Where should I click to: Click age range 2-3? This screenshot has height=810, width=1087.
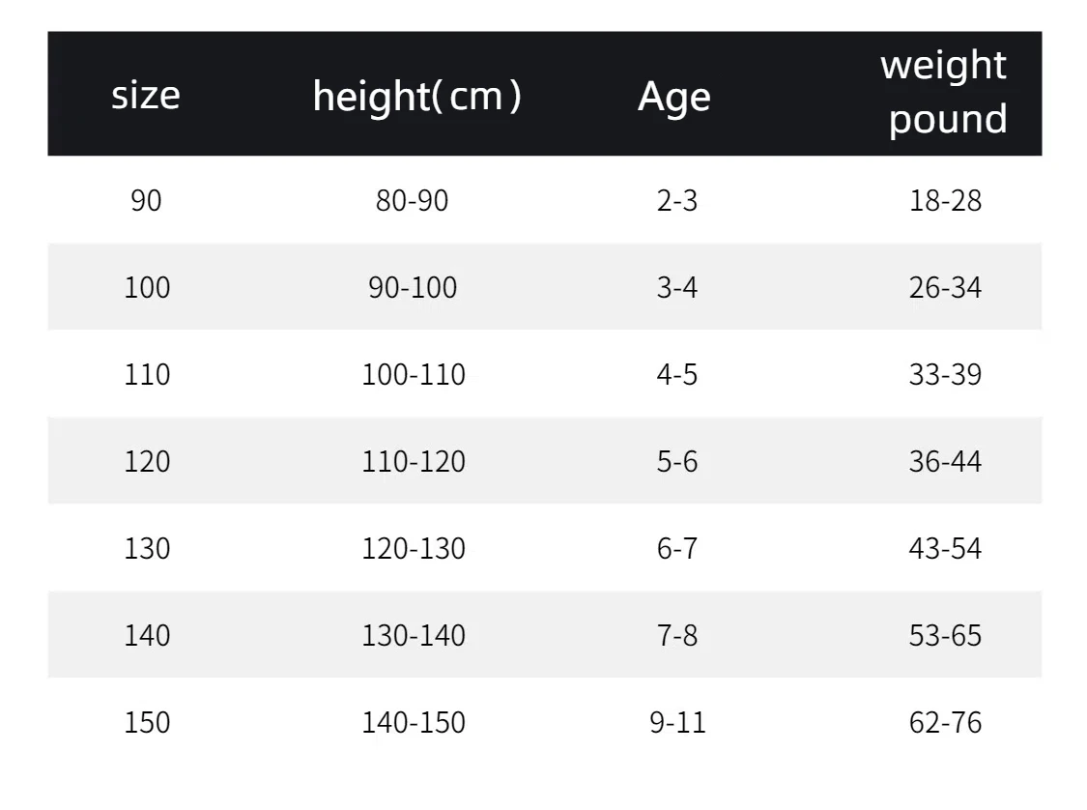pos(677,200)
